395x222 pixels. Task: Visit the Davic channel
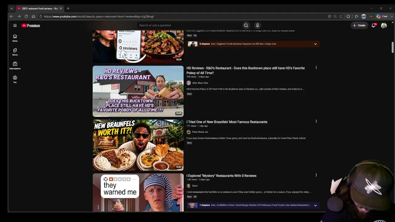[x=195, y=186]
